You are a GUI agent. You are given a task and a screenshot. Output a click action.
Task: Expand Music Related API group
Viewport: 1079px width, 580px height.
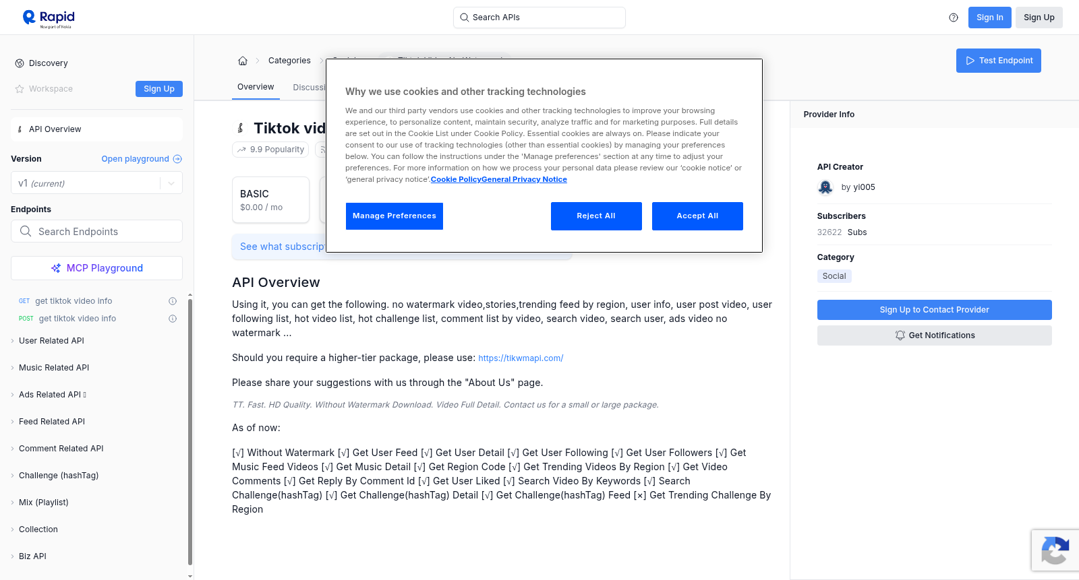54,368
